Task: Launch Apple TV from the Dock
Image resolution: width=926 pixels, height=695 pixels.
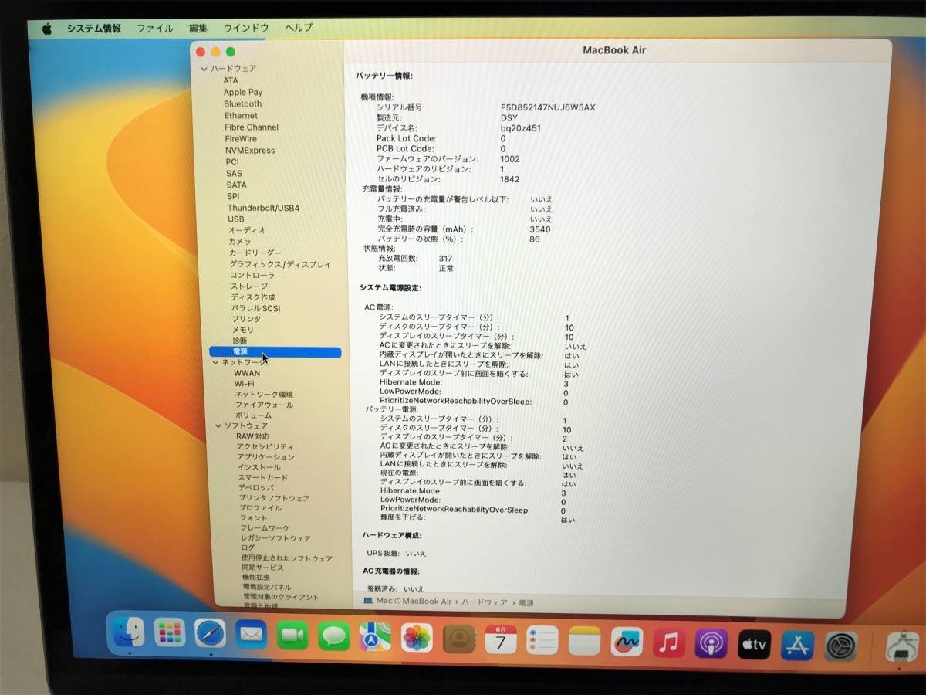Action: (x=754, y=644)
